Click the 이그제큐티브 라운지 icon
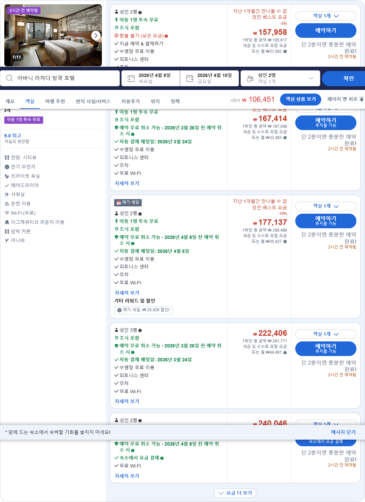This screenshot has height=502, width=365. (7, 222)
